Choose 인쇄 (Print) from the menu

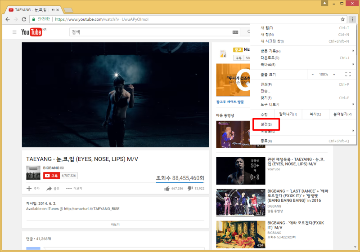[303, 84]
